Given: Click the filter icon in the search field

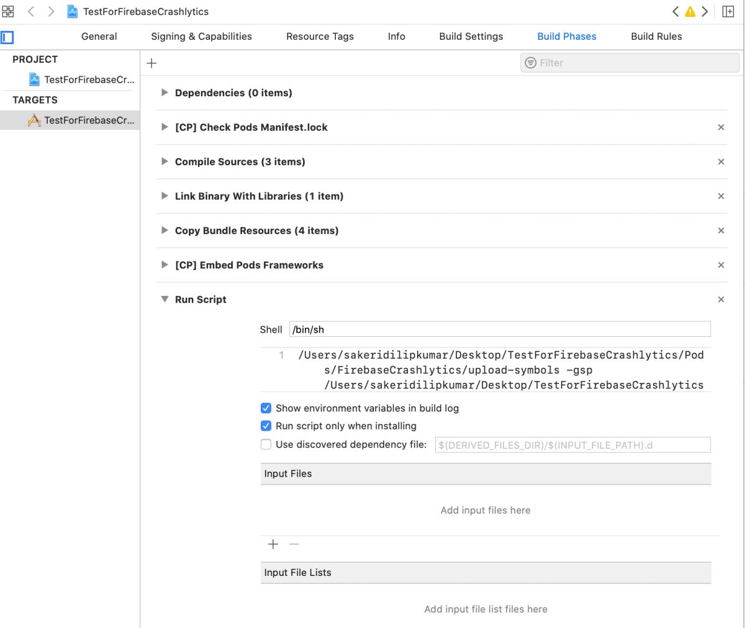Looking at the screenshot, I should coord(531,63).
